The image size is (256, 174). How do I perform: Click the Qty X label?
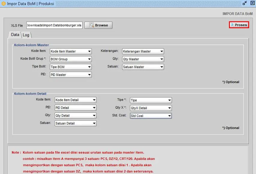coord(121,107)
